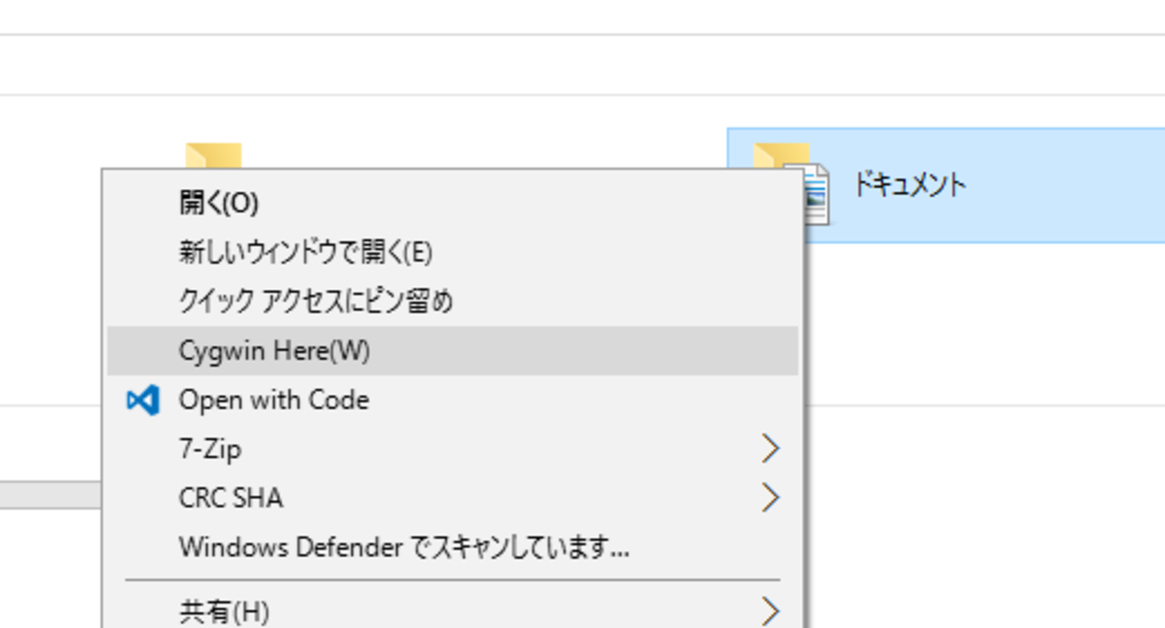Open the 共有(H) menu entry

pyautogui.click(x=452, y=612)
